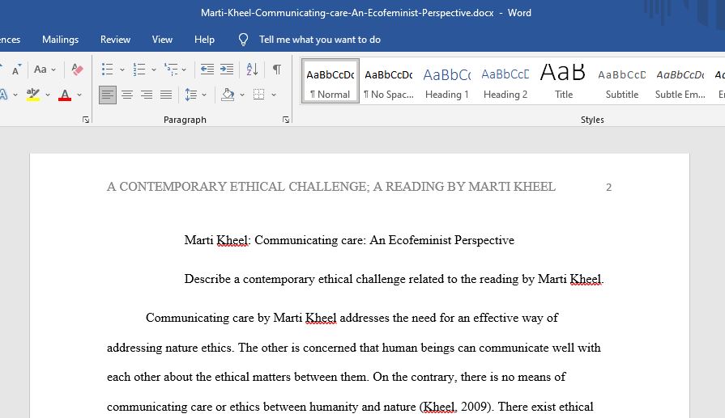This screenshot has height=418, width=725.
Task: Apply the yellow text highlight color
Action: click(33, 95)
